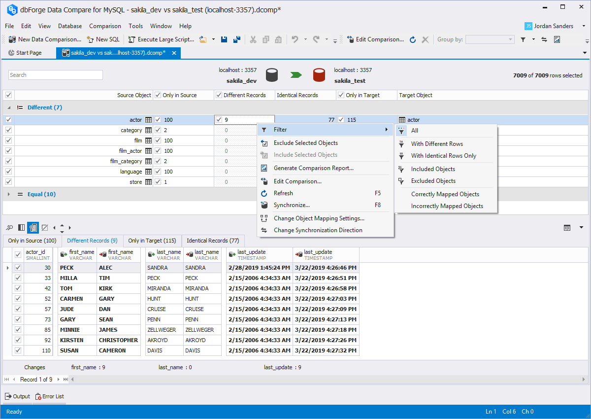This screenshot has width=591, height=419.
Task: Switch to Only in Target (115) tab
Action: pyautogui.click(x=152, y=241)
